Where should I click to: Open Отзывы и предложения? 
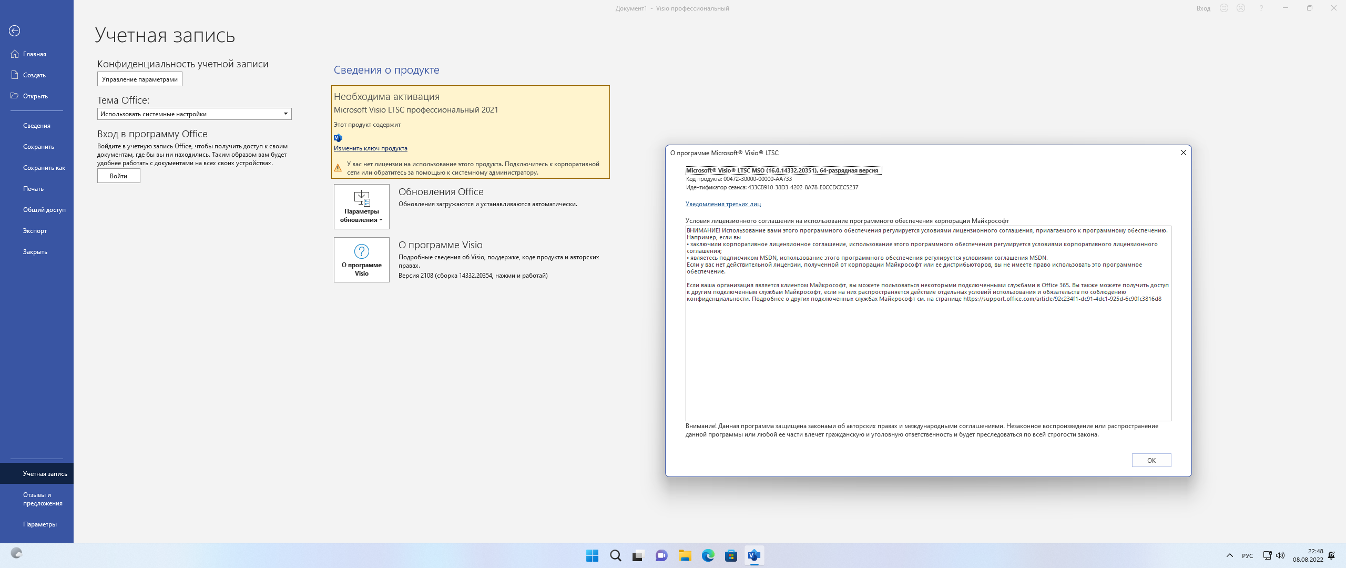click(x=37, y=499)
